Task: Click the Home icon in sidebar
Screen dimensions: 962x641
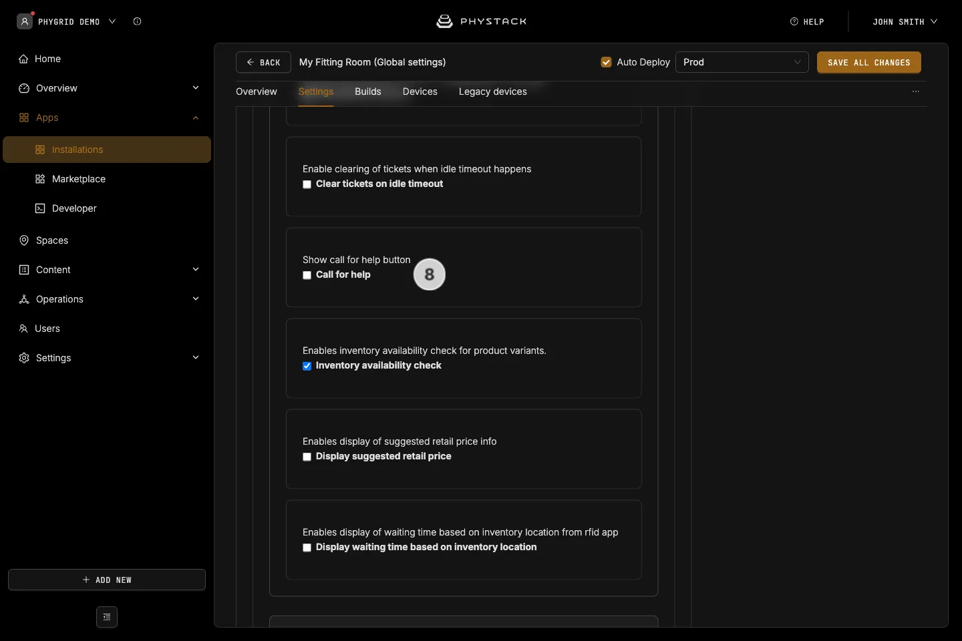Action: [x=23, y=59]
